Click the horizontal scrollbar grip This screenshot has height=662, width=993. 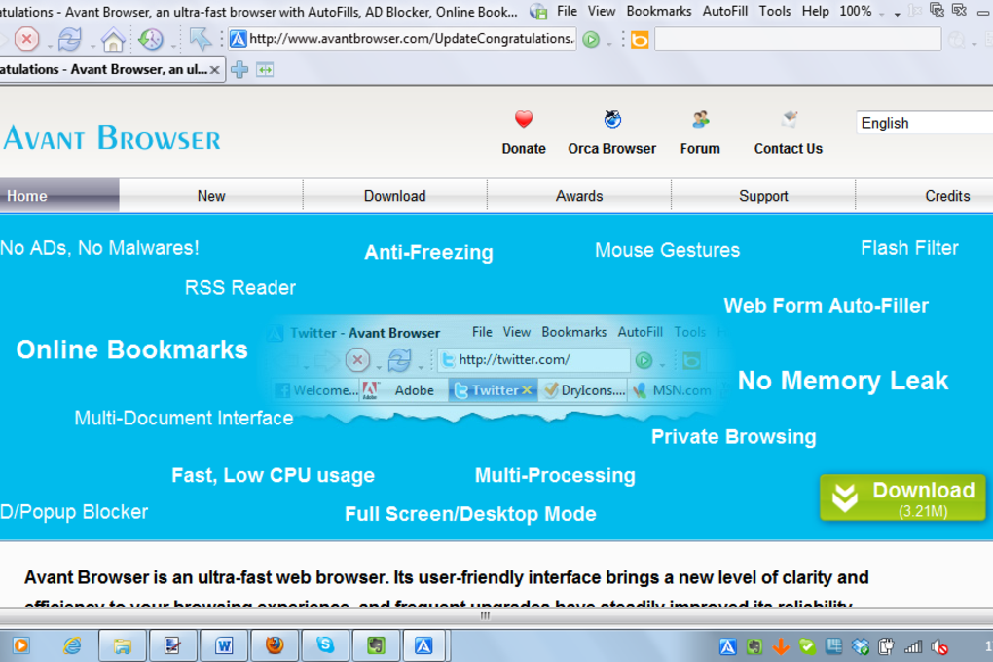tap(485, 615)
